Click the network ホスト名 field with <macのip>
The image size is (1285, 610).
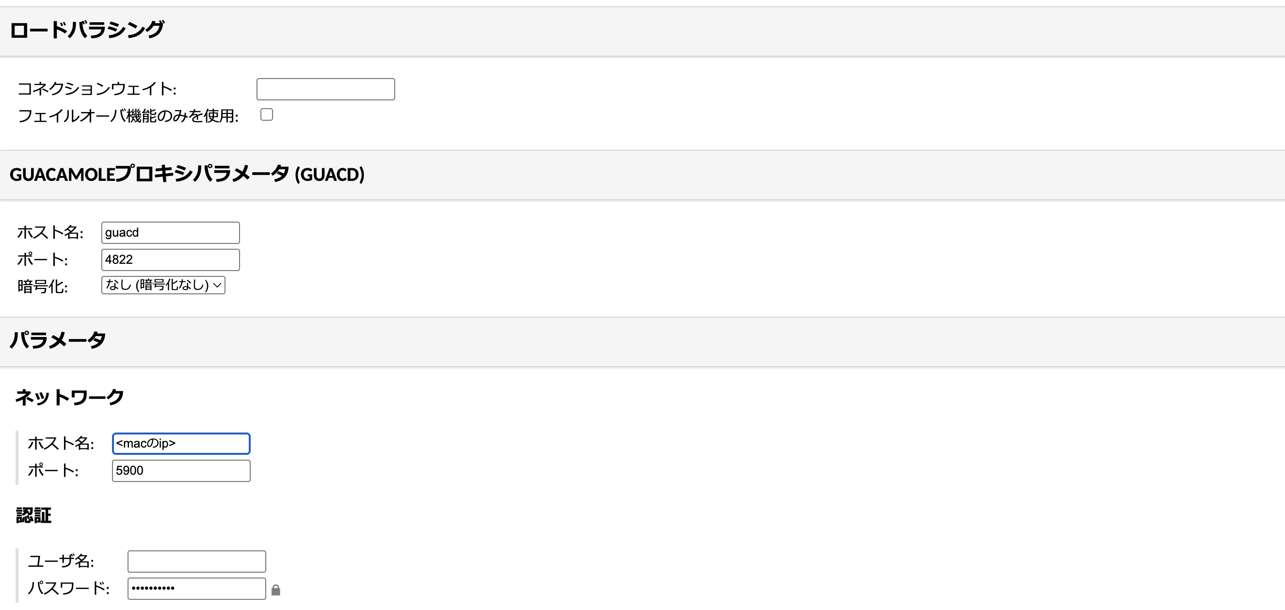tap(181, 444)
